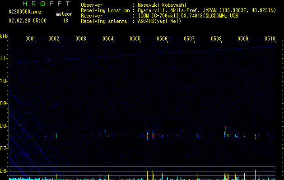
Task: Select the file name 02280500.png
Action: (x=25, y=12)
